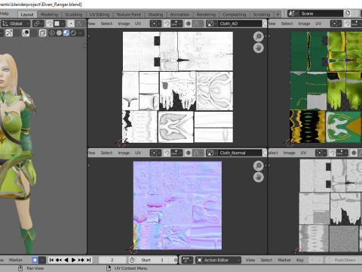Open viewport shading options dropdown
Image resolution: width=362 pixels, height=272 pixels.
click(81, 33)
